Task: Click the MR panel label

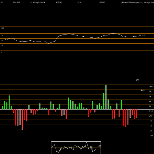Action: click(x=137, y=80)
